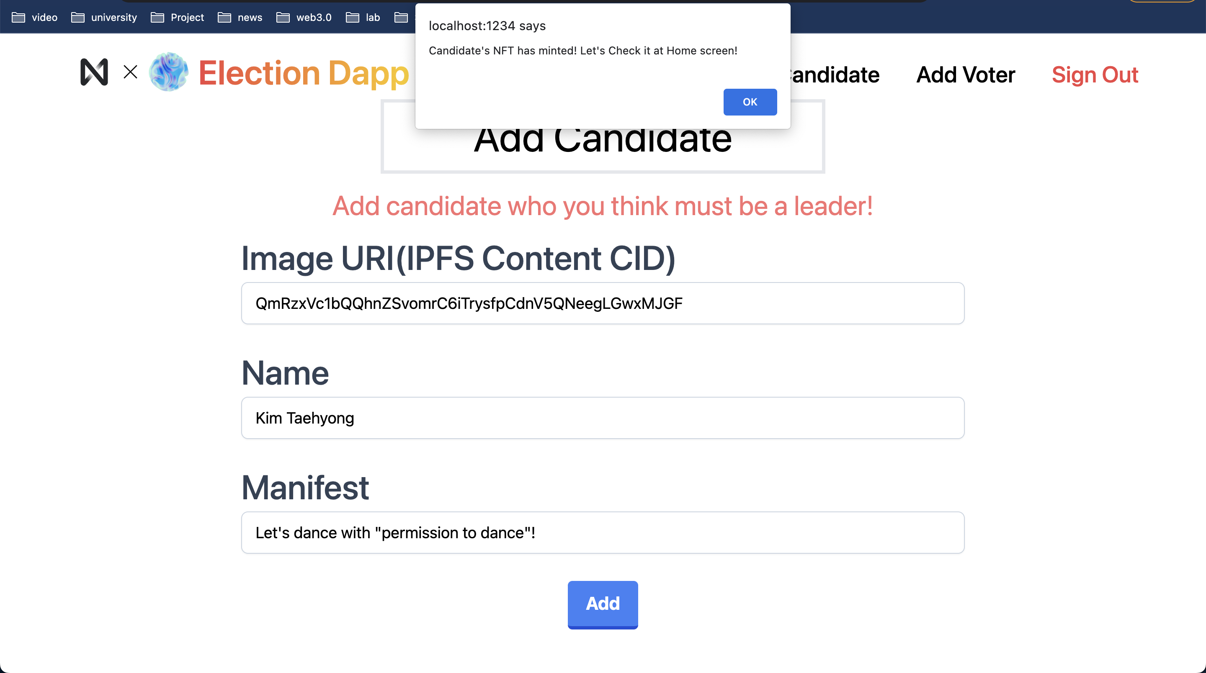Click the blue swirl globe logo
The image size is (1206, 673).
click(168, 72)
